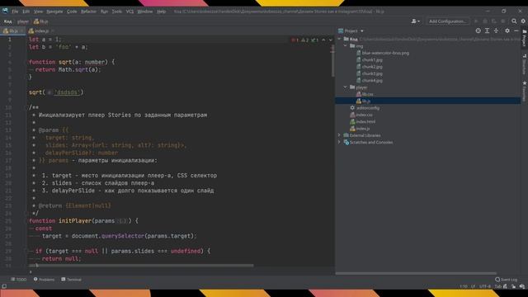Open the Problems tool window

coord(44,280)
